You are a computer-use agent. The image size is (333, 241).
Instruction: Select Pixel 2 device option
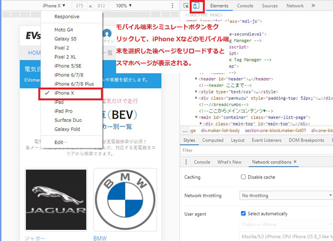click(72, 48)
